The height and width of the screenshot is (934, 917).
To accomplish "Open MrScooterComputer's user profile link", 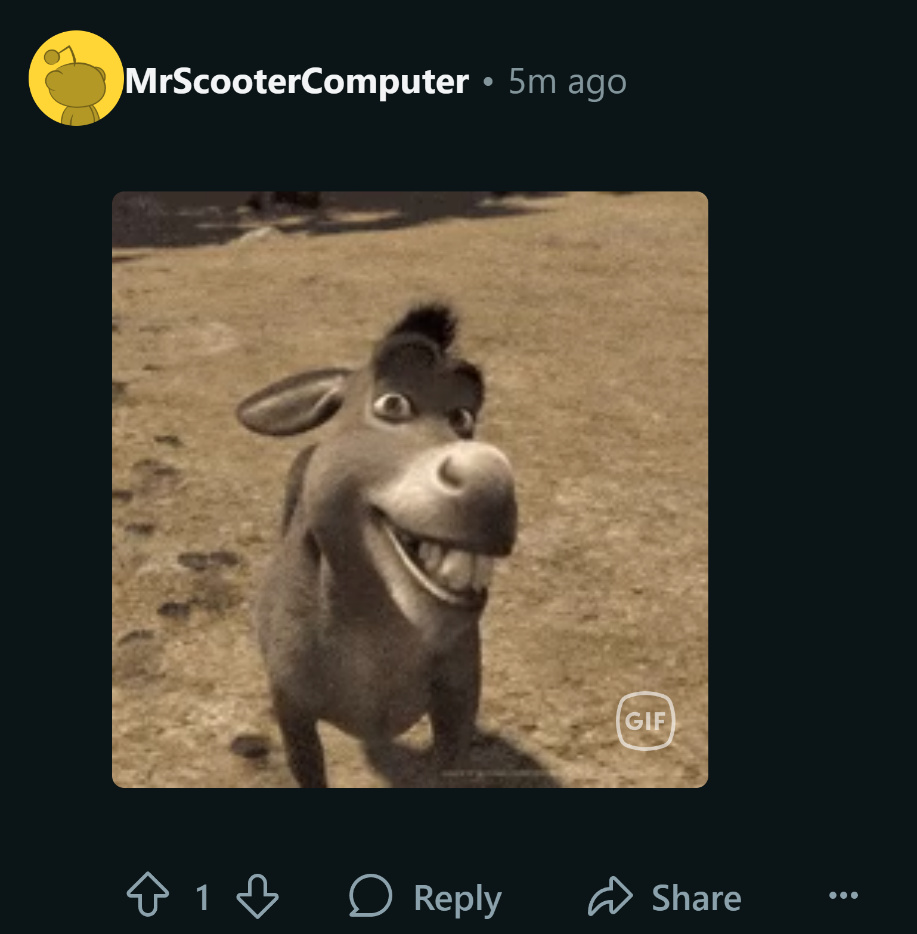I will 296,81.
